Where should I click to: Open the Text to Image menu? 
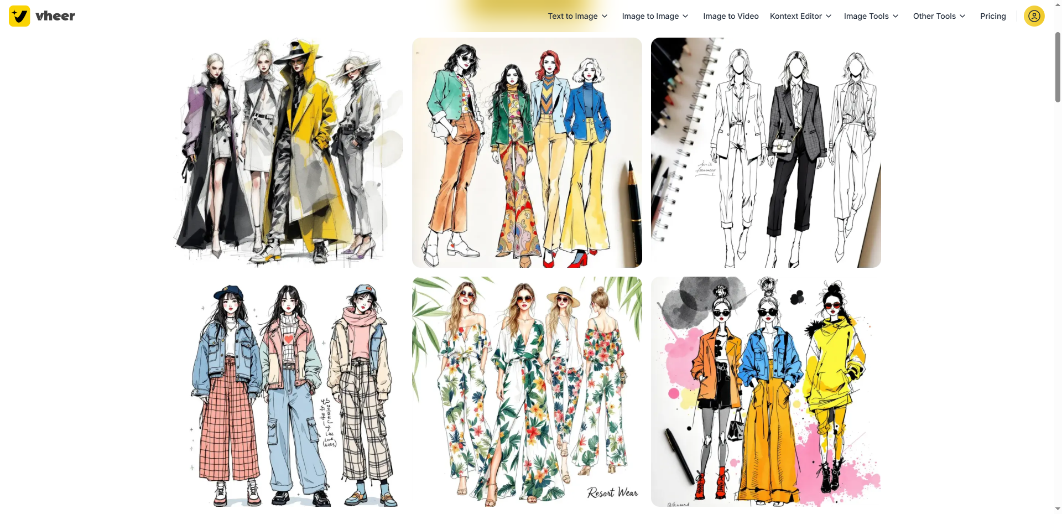[572, 16]
